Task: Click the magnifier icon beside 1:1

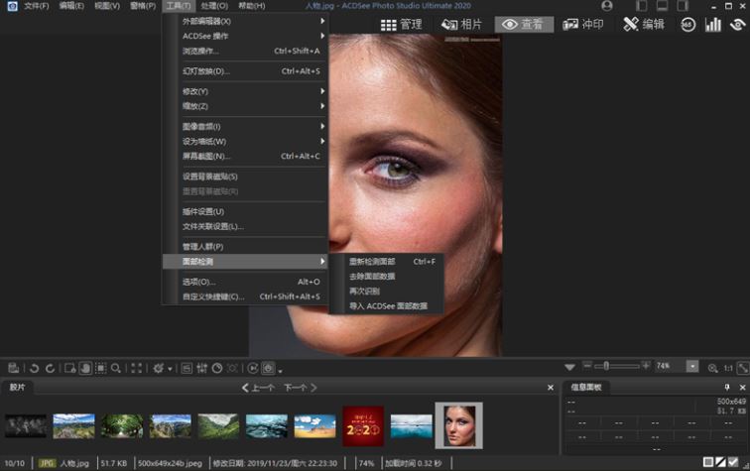Action: click(712, 368)
